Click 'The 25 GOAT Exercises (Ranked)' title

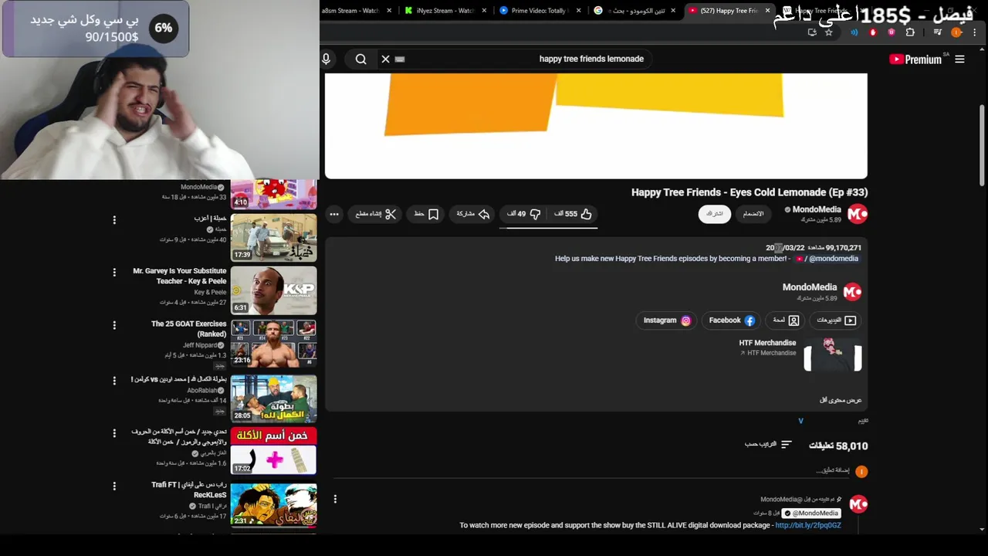coord(189,329)
